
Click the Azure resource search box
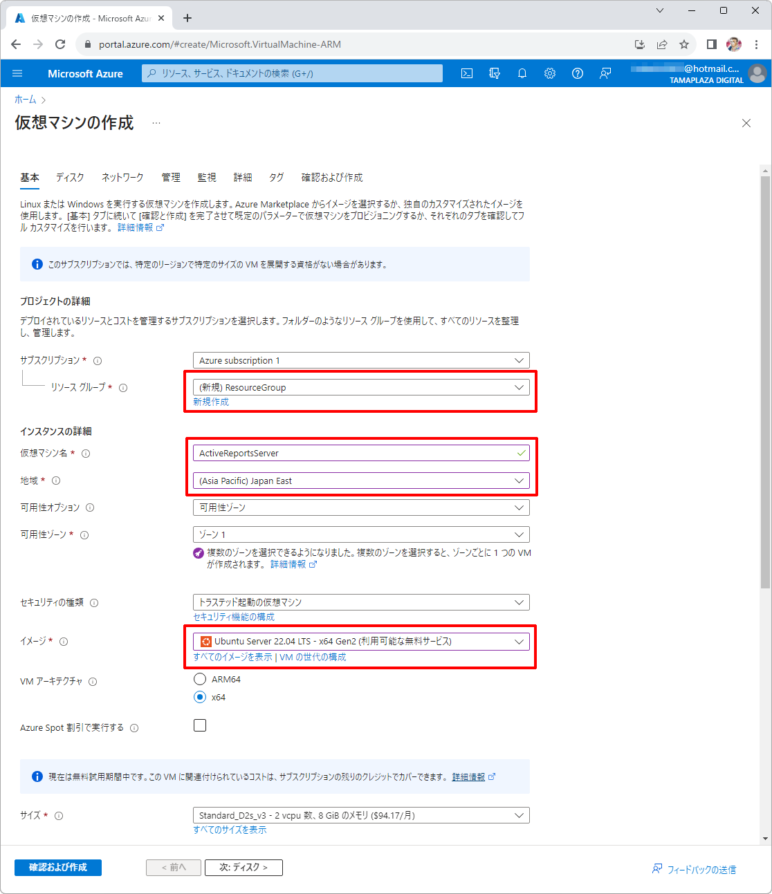coord(292,73)
